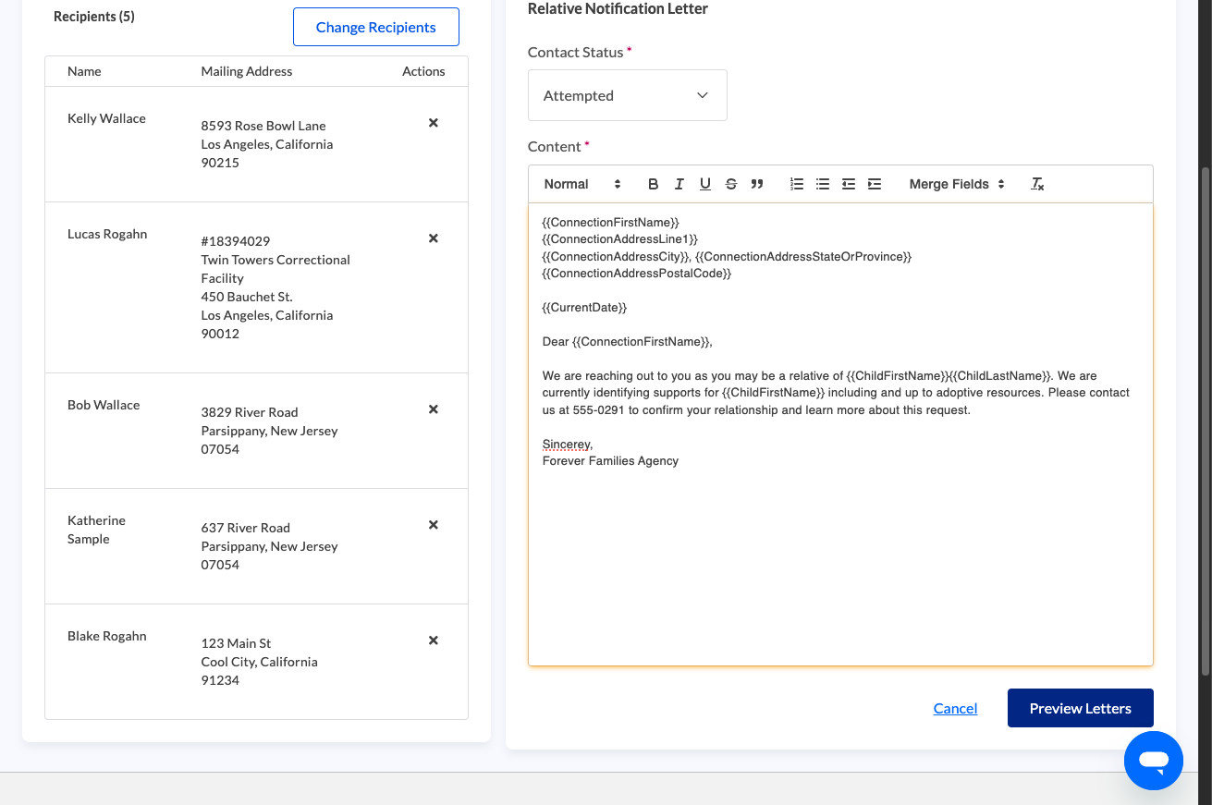This screenshot has height=805, width=1212.
Task: Open the chat support widget
Action: [x=1154, y=761]
